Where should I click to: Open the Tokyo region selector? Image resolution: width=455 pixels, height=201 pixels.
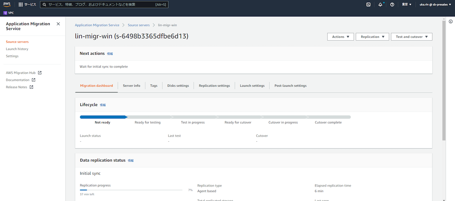click(406, 5)
